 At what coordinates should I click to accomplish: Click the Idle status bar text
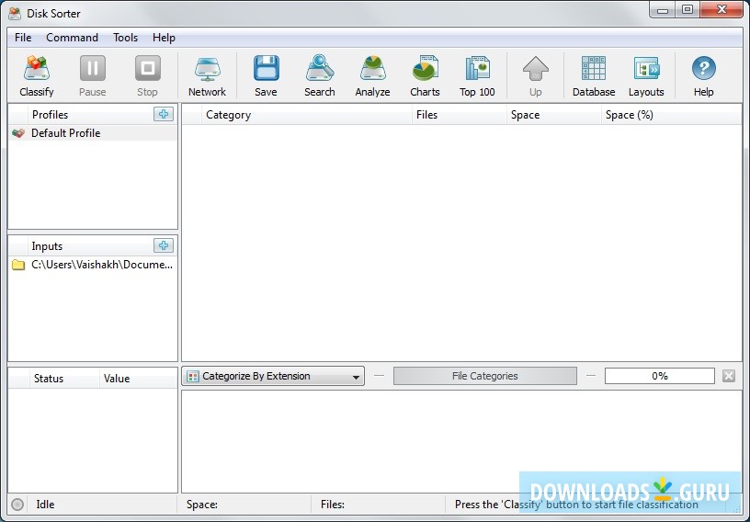45,505
